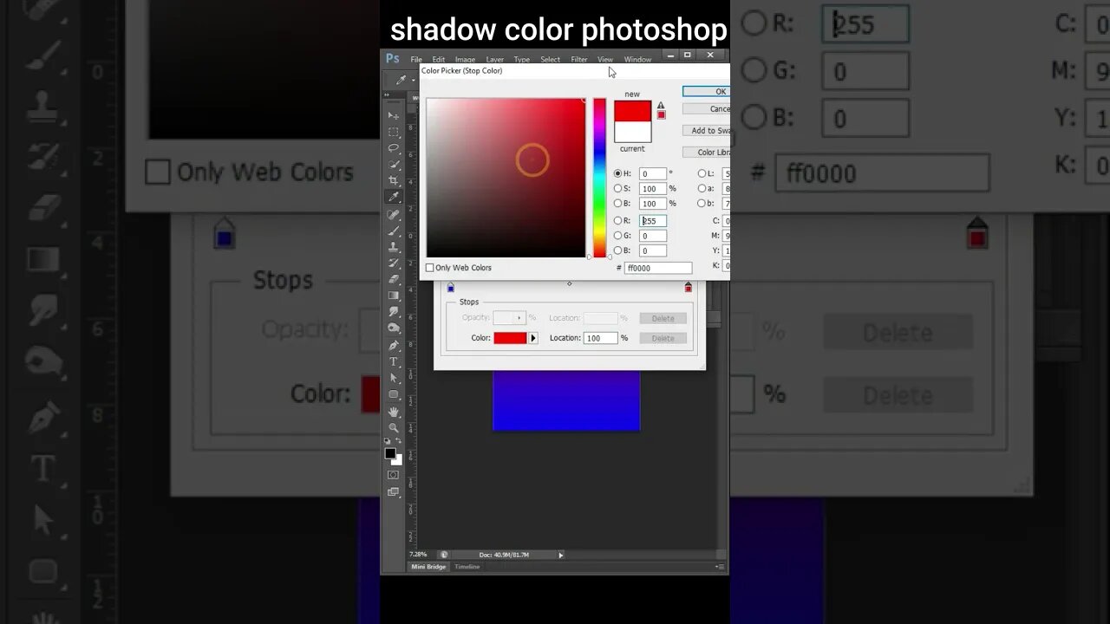Select the Gradient tool

coord(394,296)
